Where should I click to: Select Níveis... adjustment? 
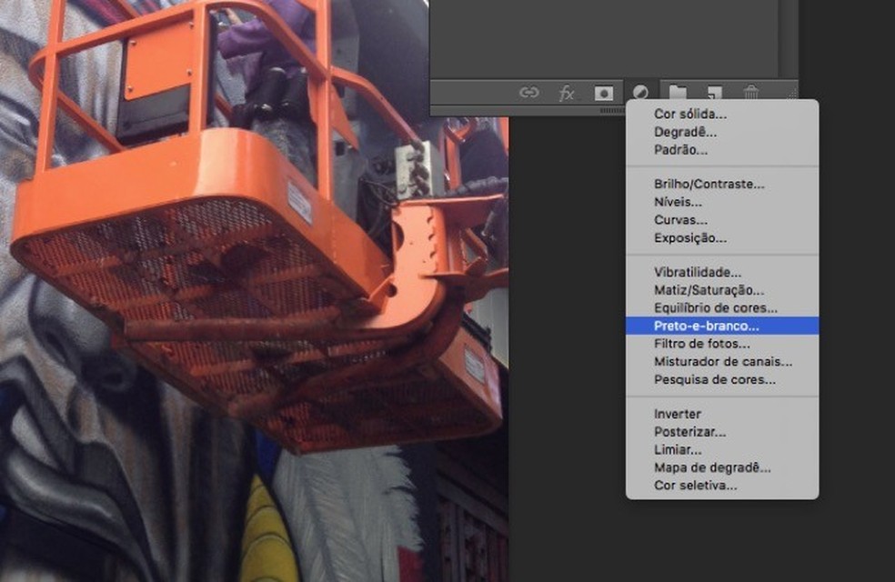pyautogui.click(x=722, y=202)
